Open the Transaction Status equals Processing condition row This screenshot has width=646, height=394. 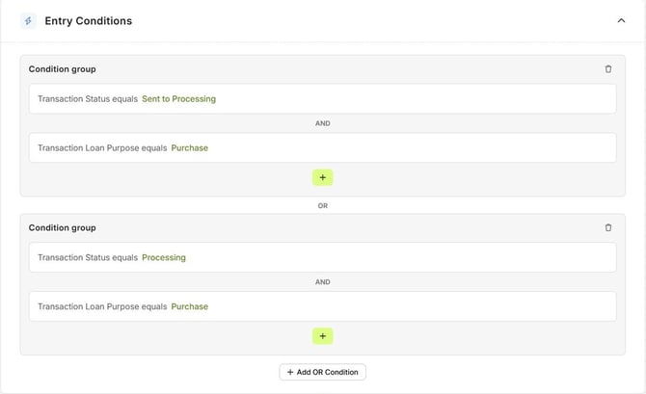click(322, 258)
